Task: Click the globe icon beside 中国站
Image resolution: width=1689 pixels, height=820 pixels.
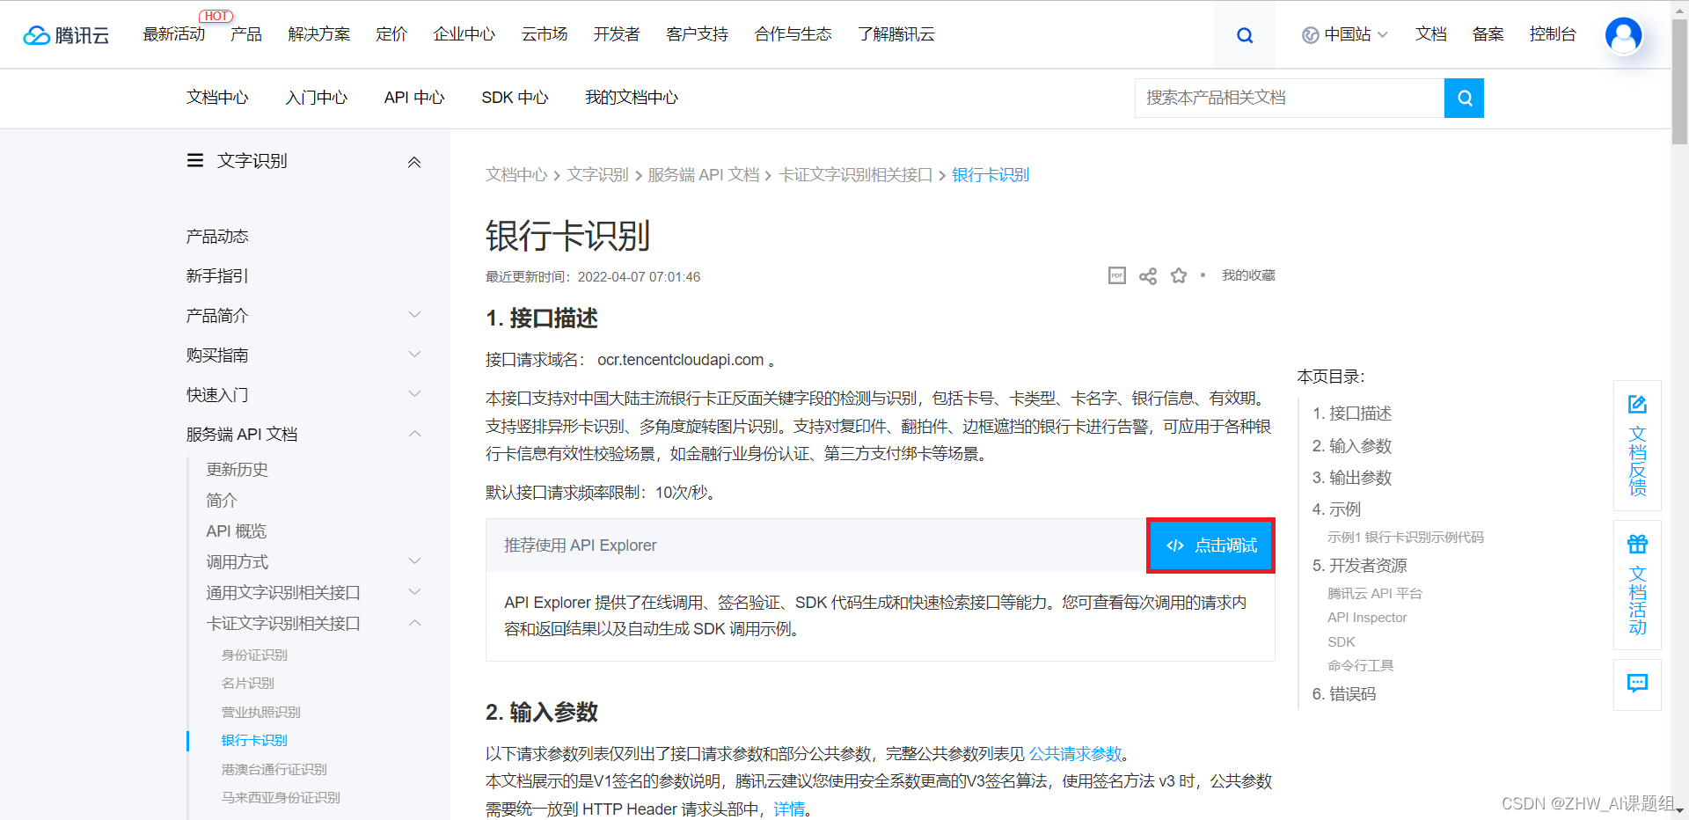Action: [1310, 35]
